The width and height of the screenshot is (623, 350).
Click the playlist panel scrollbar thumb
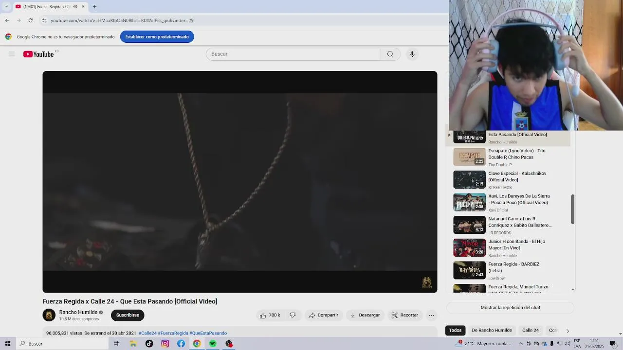coord(573,210)
